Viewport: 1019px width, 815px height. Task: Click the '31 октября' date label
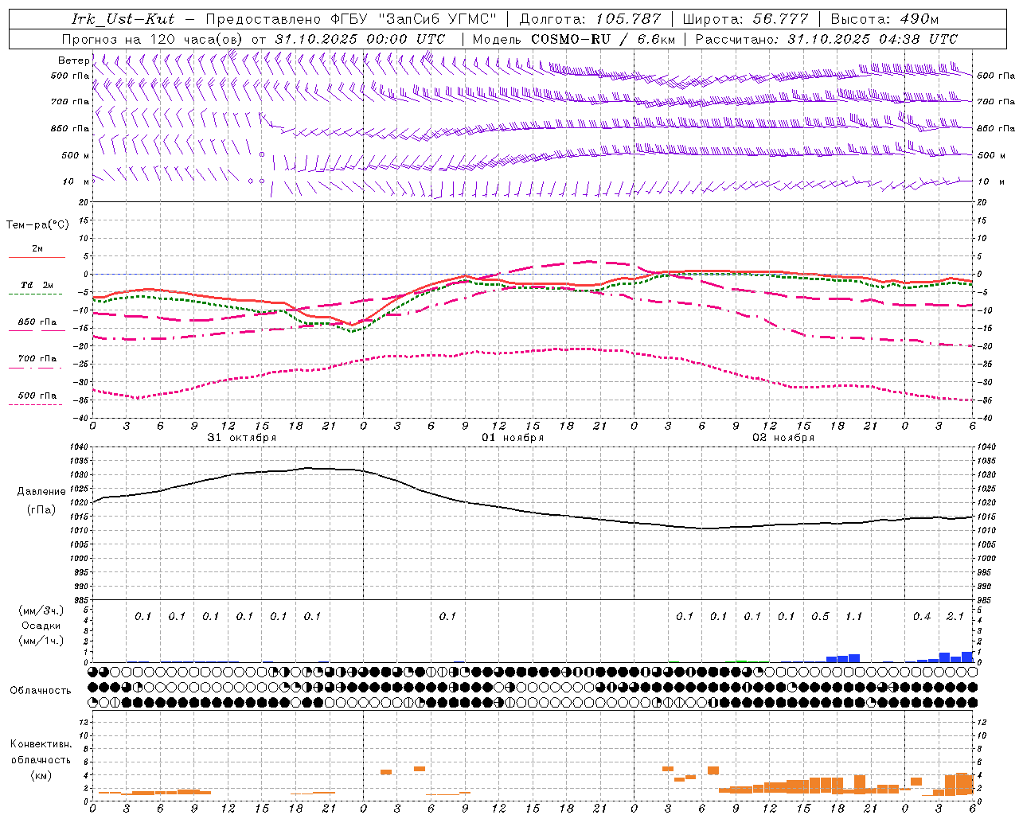point(242,438)
